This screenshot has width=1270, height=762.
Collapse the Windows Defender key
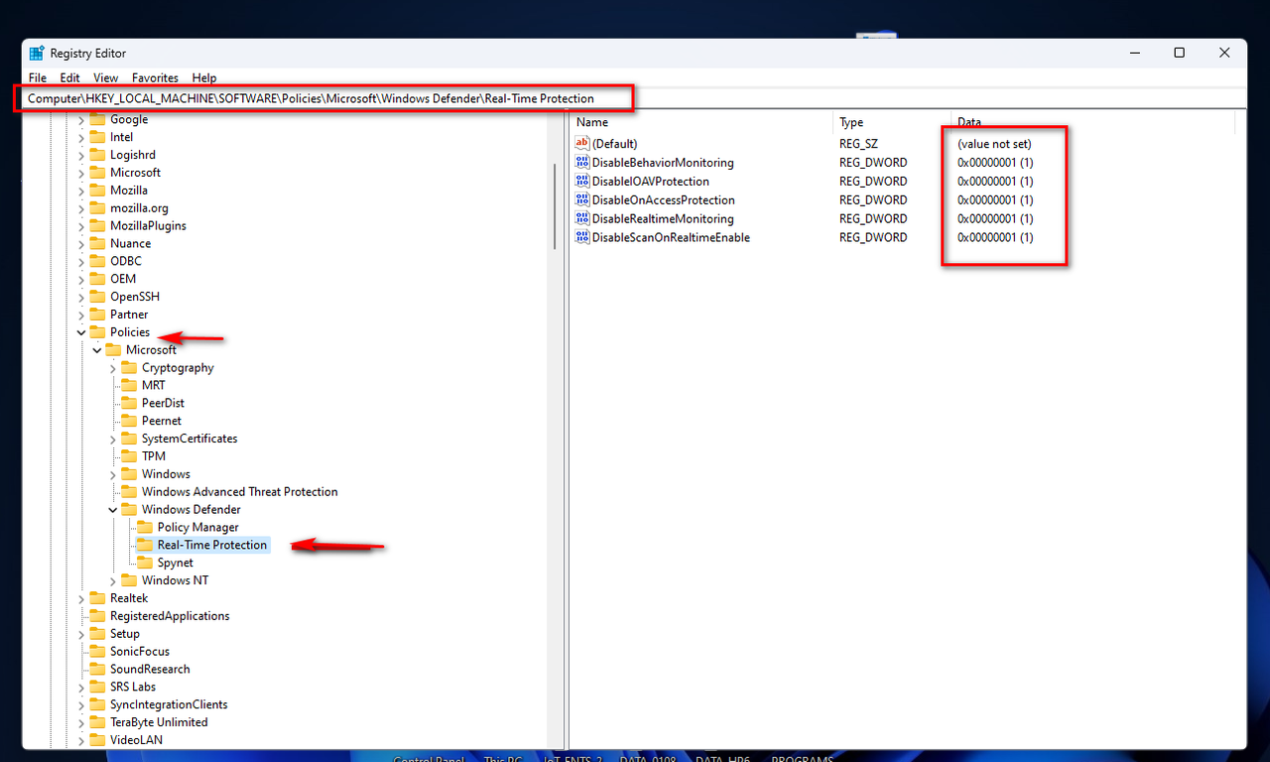click(x=113, y=510)
